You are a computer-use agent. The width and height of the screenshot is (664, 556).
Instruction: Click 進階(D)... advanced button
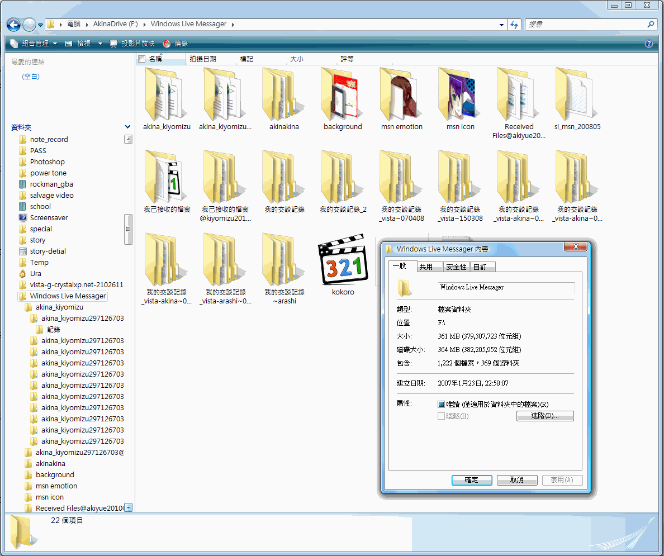point(544,416)
